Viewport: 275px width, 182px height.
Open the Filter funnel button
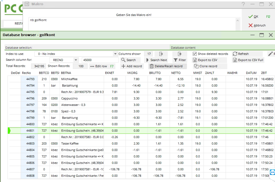coord(180,60)
